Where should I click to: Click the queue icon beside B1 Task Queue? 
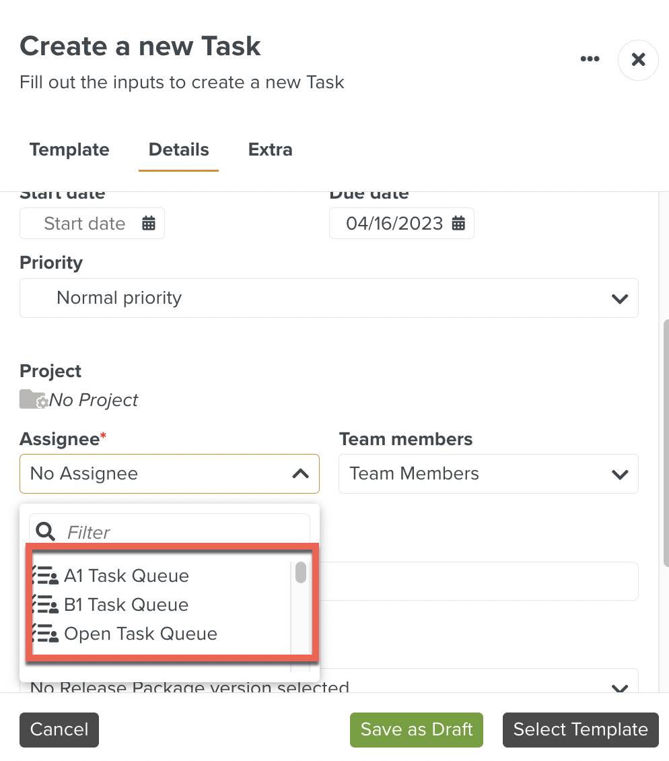tap(45, 605)
